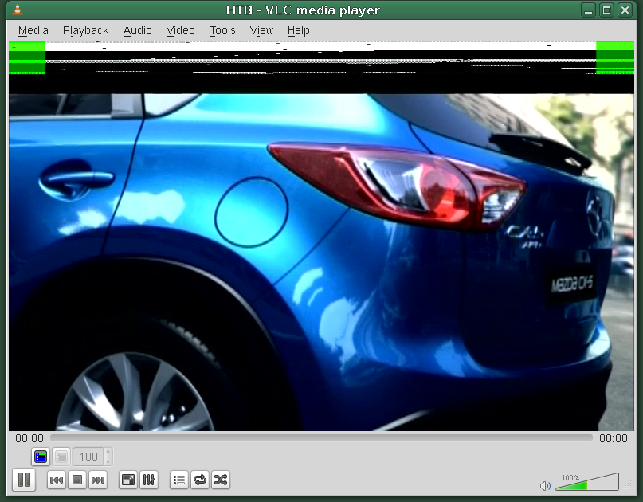Click the remaining time label
This screenshot has height=502, width=643.
pyautogui.click(x=613, y=438)
